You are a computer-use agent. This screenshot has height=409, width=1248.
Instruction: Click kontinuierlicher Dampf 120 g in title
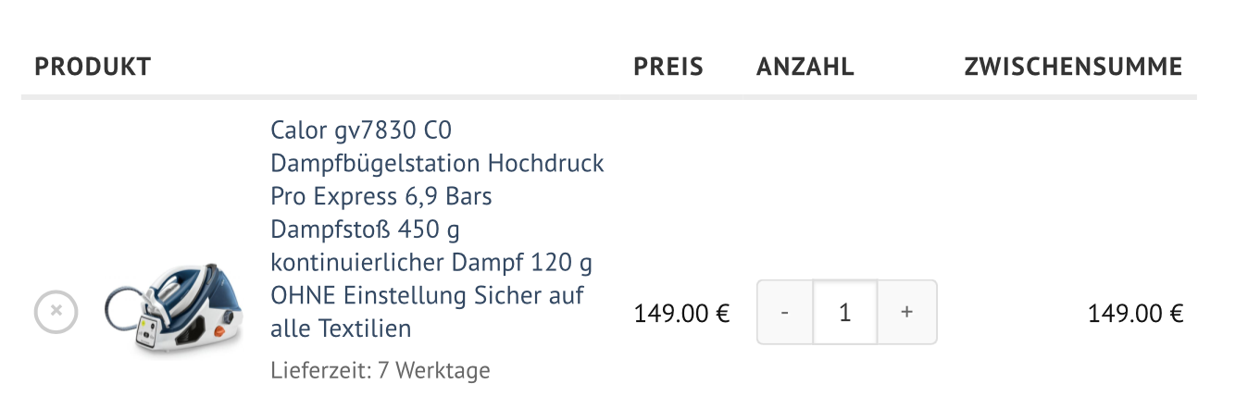(x=431, y=263)
